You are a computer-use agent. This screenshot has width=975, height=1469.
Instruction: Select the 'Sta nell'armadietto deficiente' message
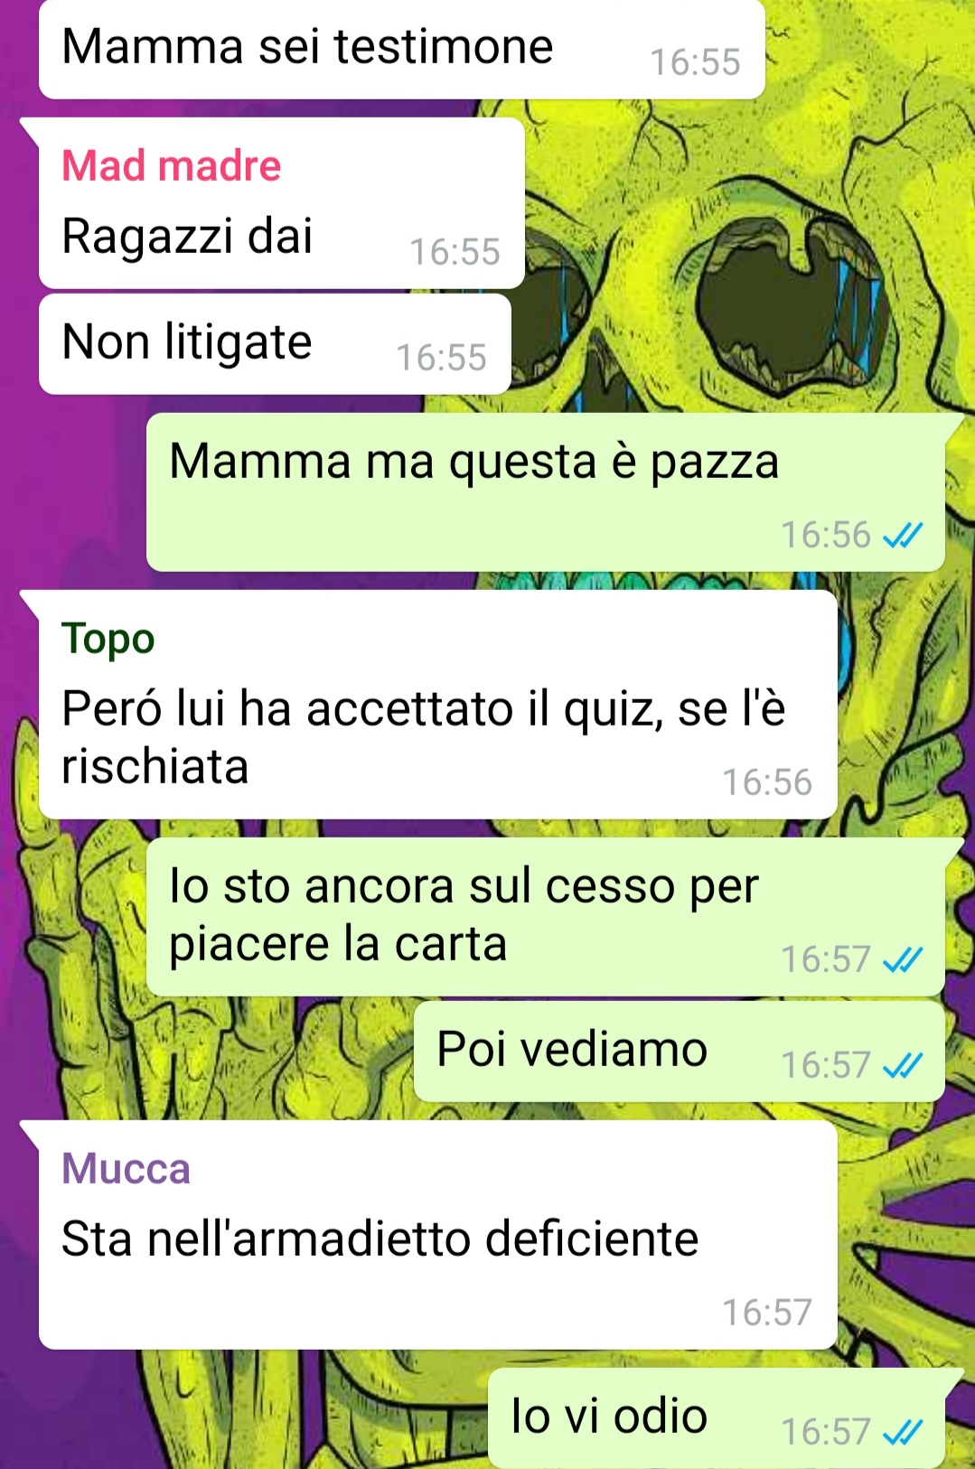click(437, 1235)
